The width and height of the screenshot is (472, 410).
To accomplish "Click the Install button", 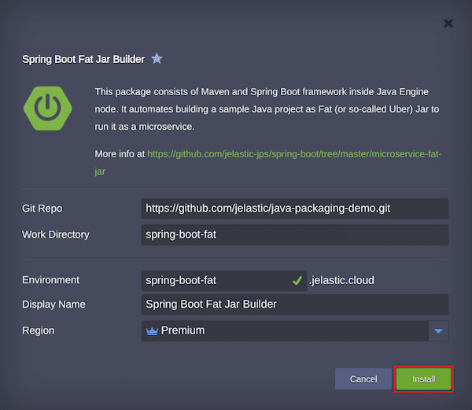I will click(x=423, y=379).
